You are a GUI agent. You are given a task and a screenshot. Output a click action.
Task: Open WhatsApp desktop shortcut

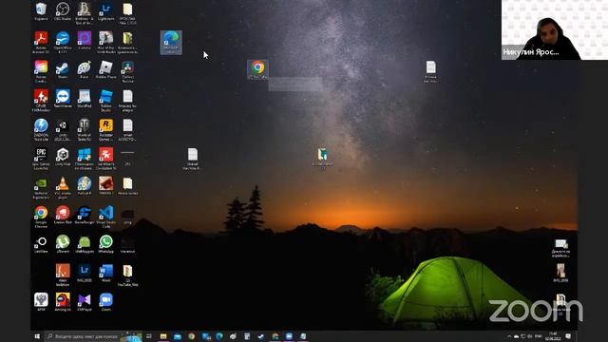[105, 244]
